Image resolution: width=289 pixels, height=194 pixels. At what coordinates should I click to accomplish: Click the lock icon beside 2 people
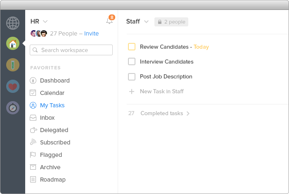click(160, 22)
